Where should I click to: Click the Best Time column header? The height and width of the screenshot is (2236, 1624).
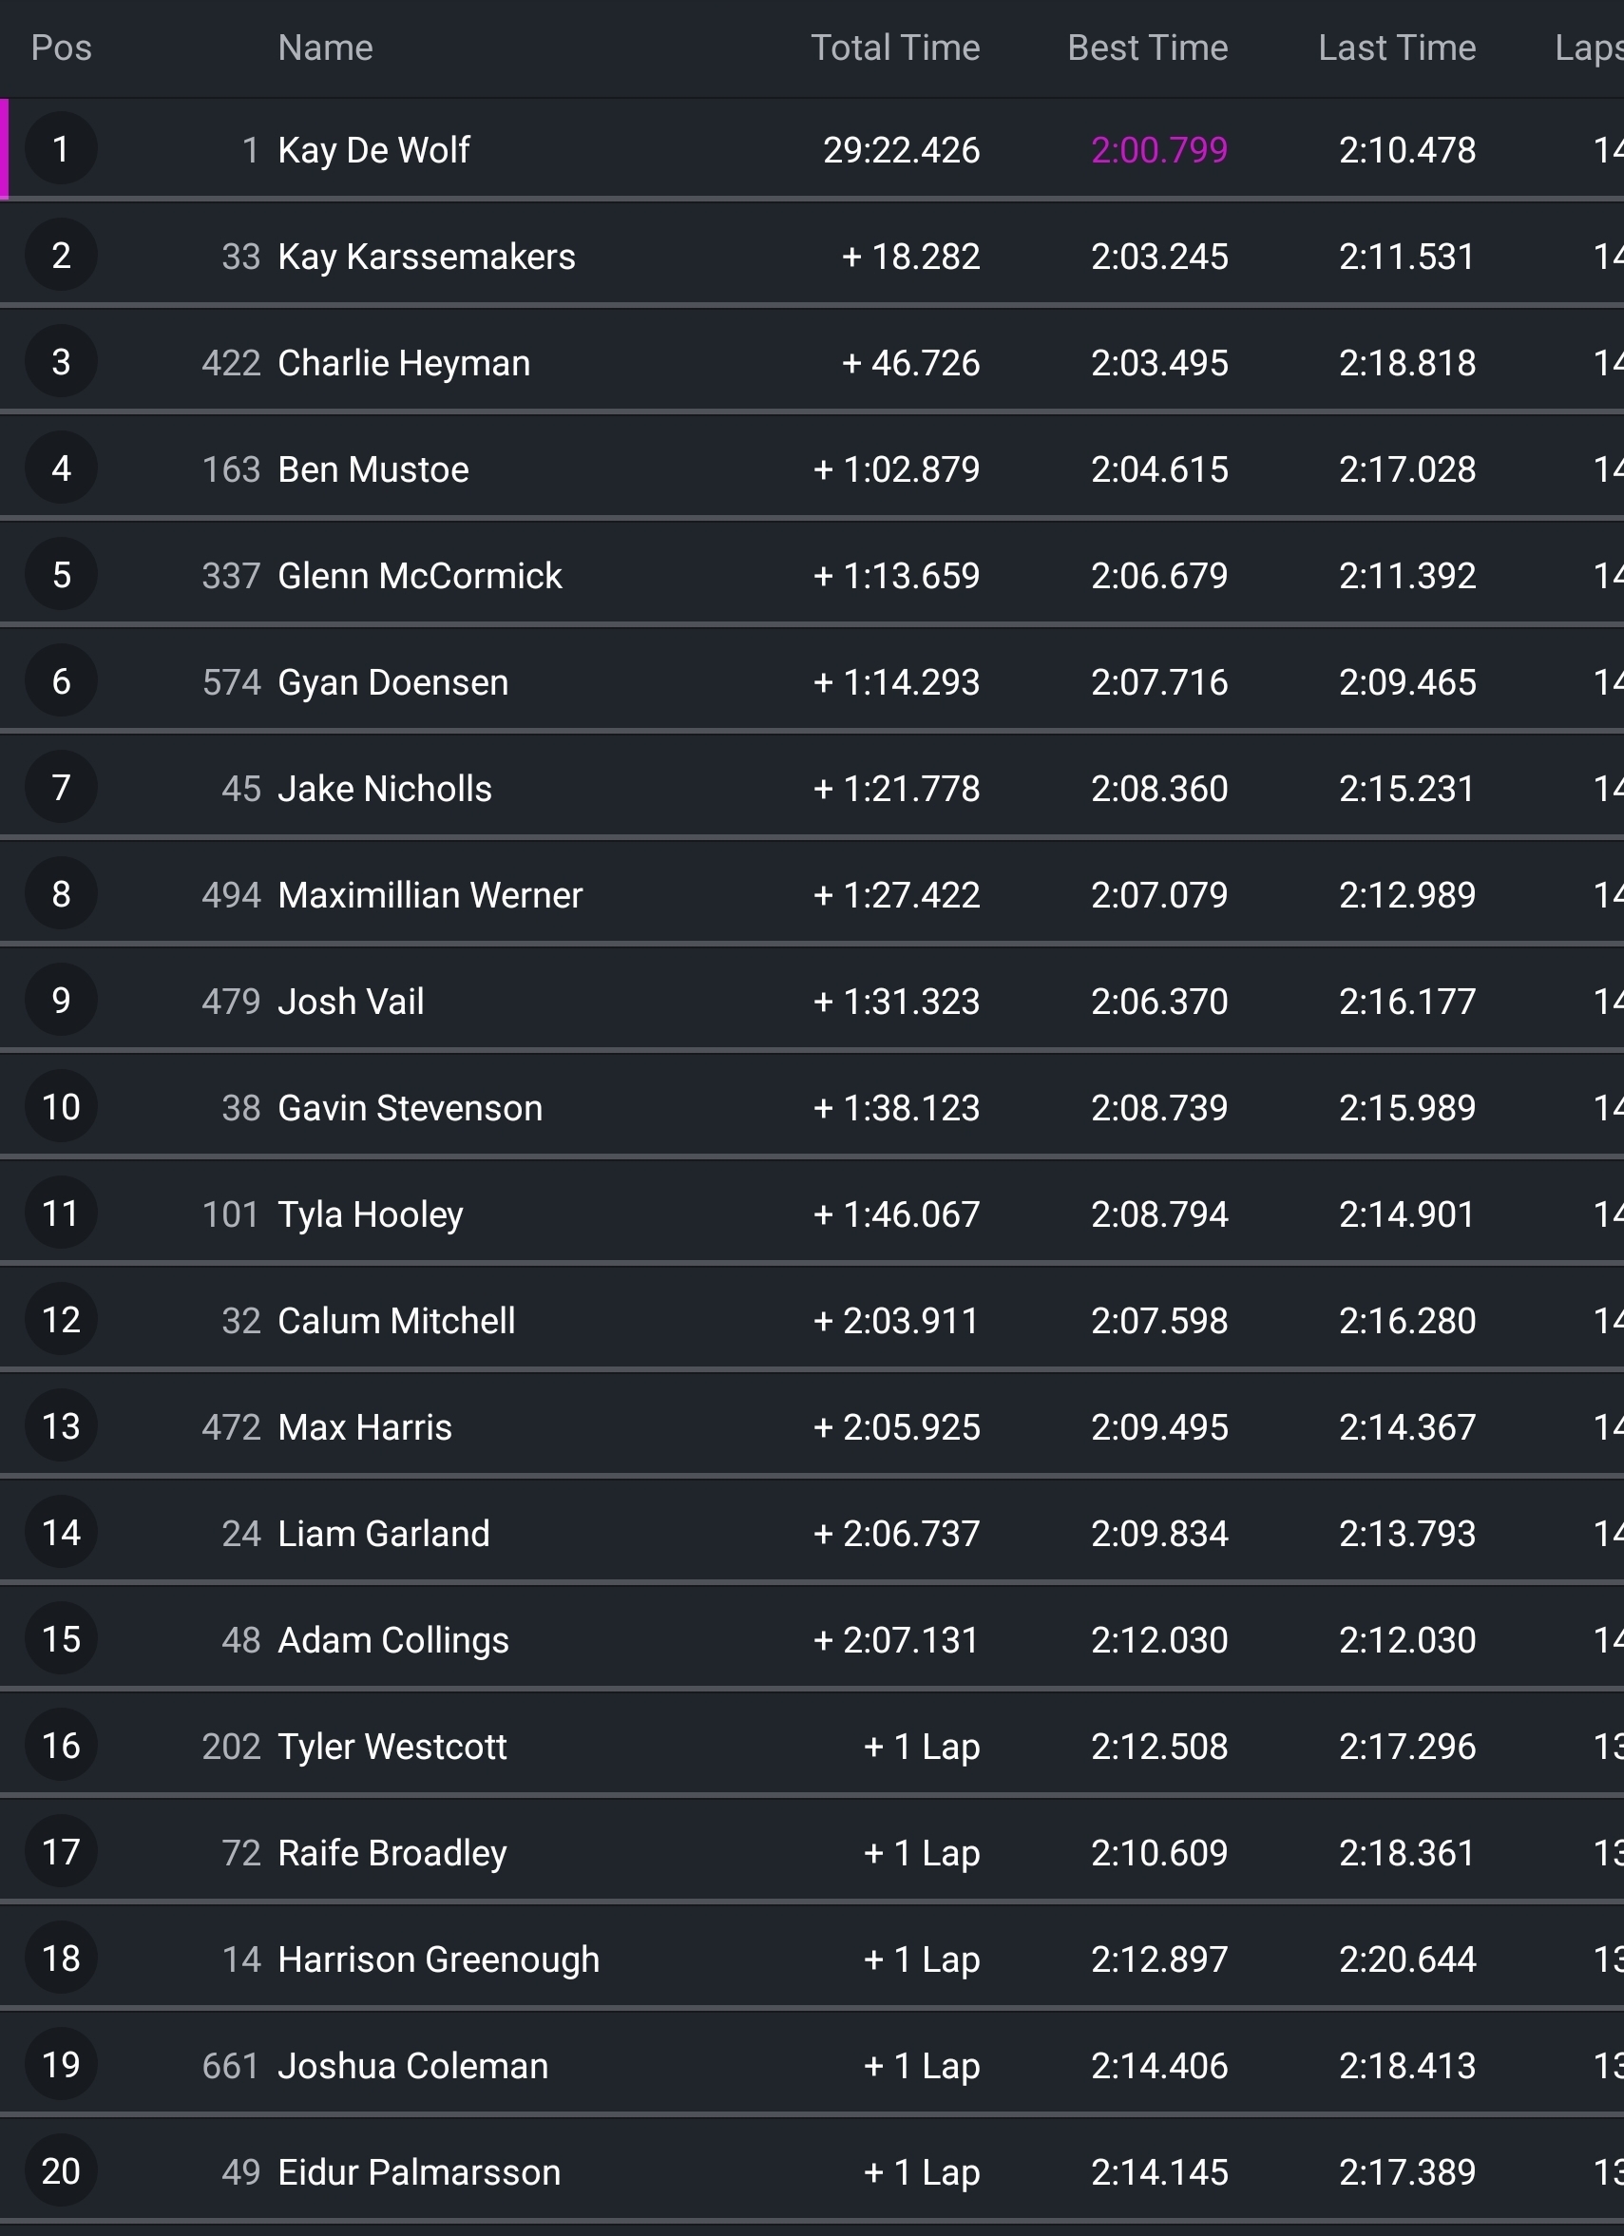coord(1147,48)
